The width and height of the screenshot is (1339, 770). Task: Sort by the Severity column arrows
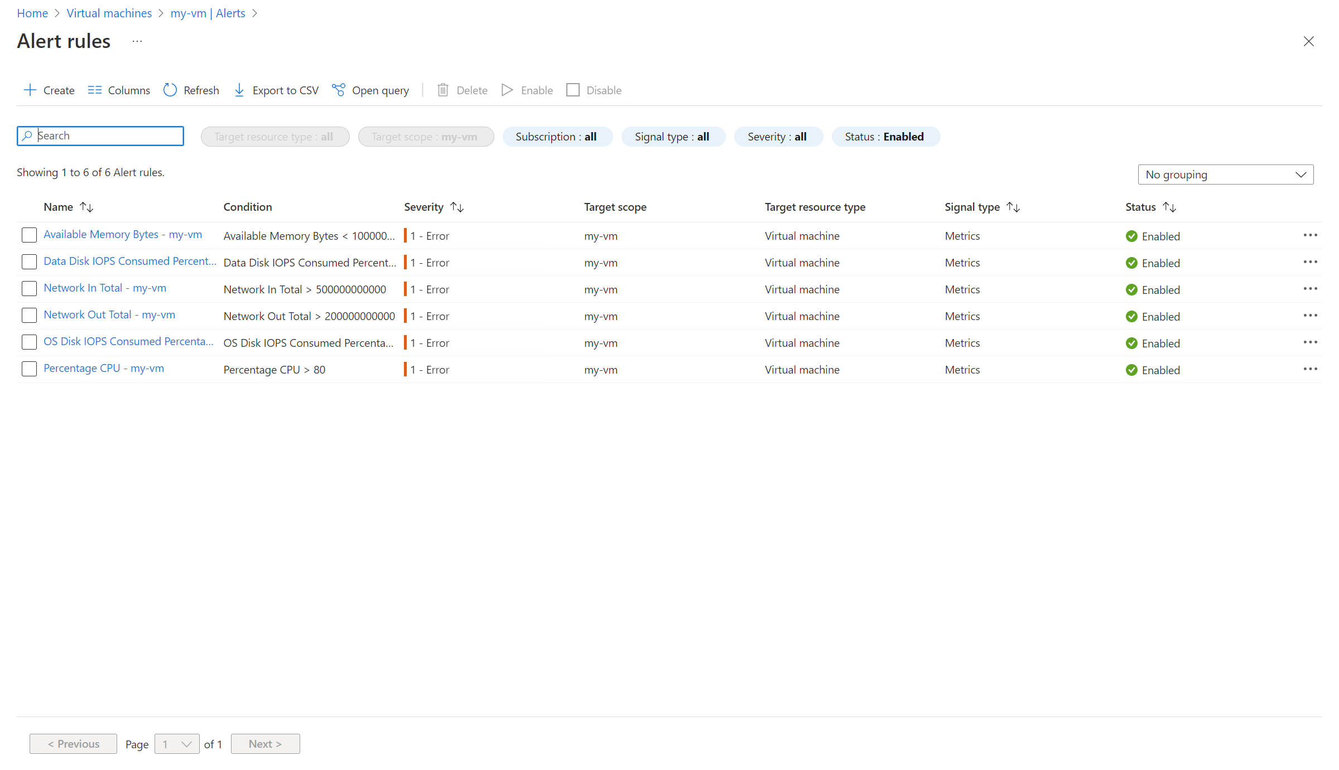pyautogui.click(x=457, y=207)
